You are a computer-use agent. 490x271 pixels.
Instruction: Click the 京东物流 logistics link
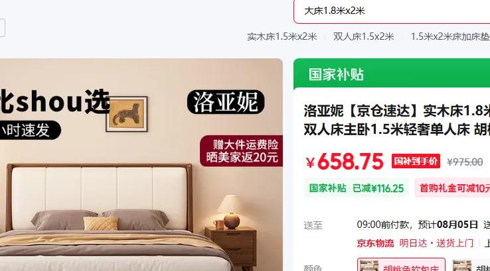[375, 243]
